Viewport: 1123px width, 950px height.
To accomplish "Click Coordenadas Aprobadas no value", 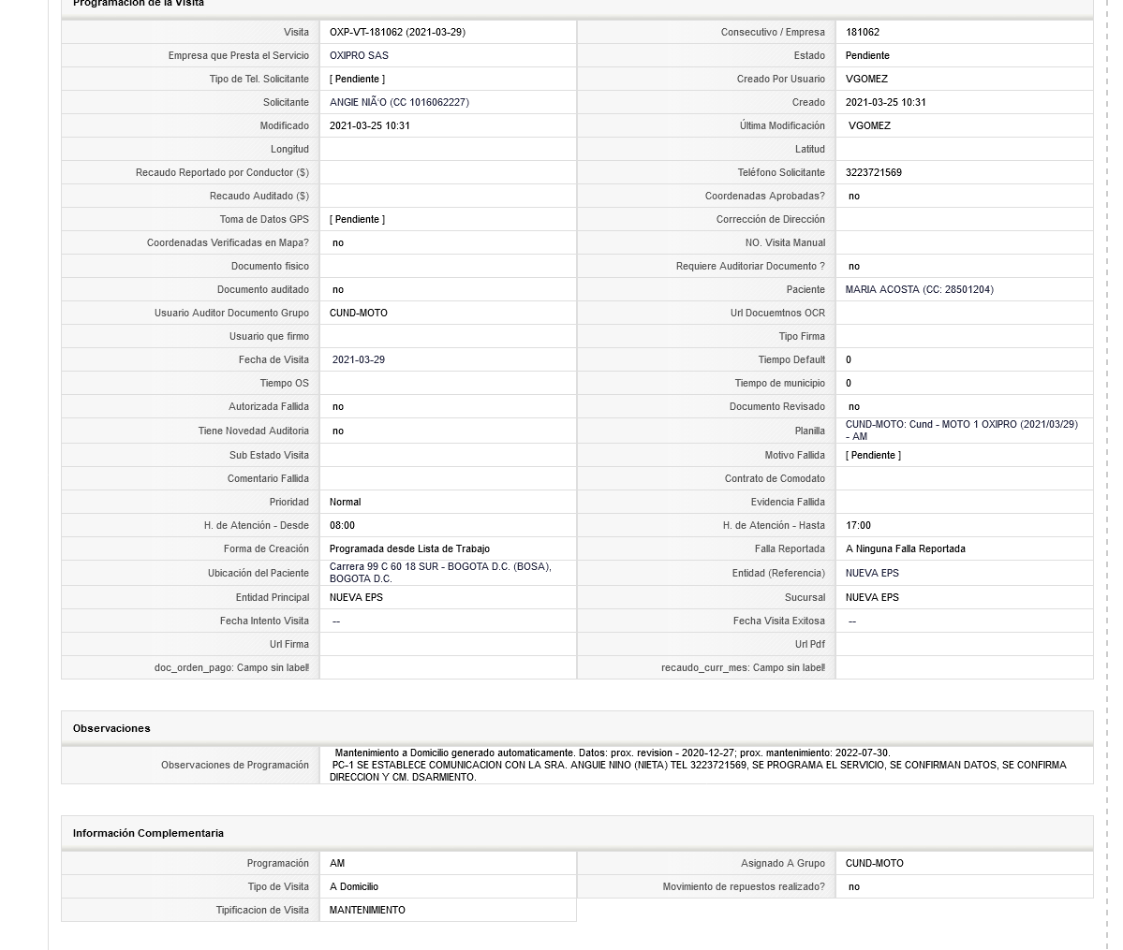I will [x=853, y=197].
